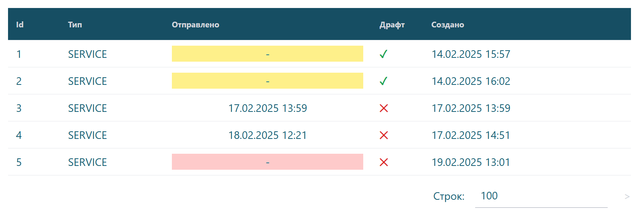This screenshot has height=223, width=639.
Task: Click the yellow highlighted cell in row 2
Action: click(x=267, y=81)
